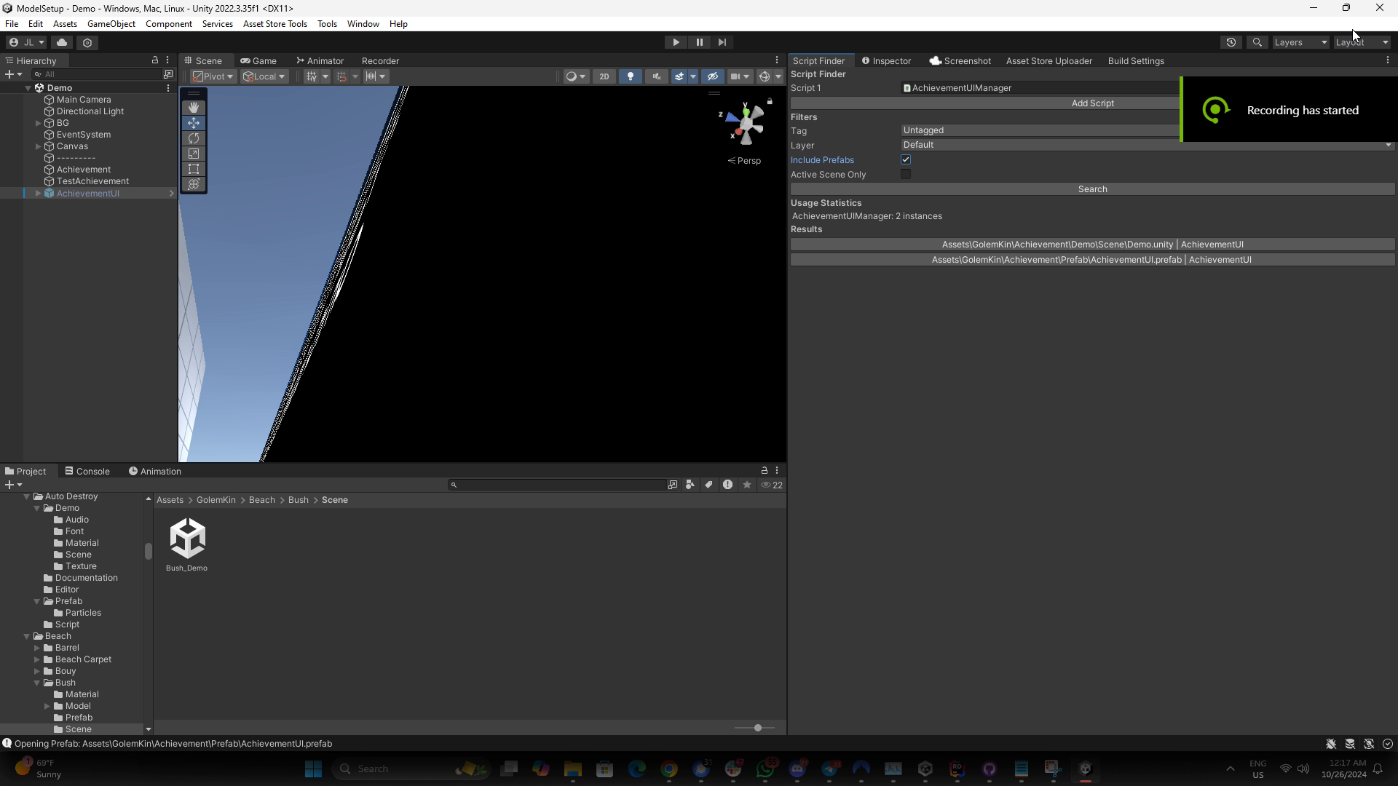The image size is (1398, 786).
Task: Uncheck Include Prefabs checkbox
Action: coord(906,159)
